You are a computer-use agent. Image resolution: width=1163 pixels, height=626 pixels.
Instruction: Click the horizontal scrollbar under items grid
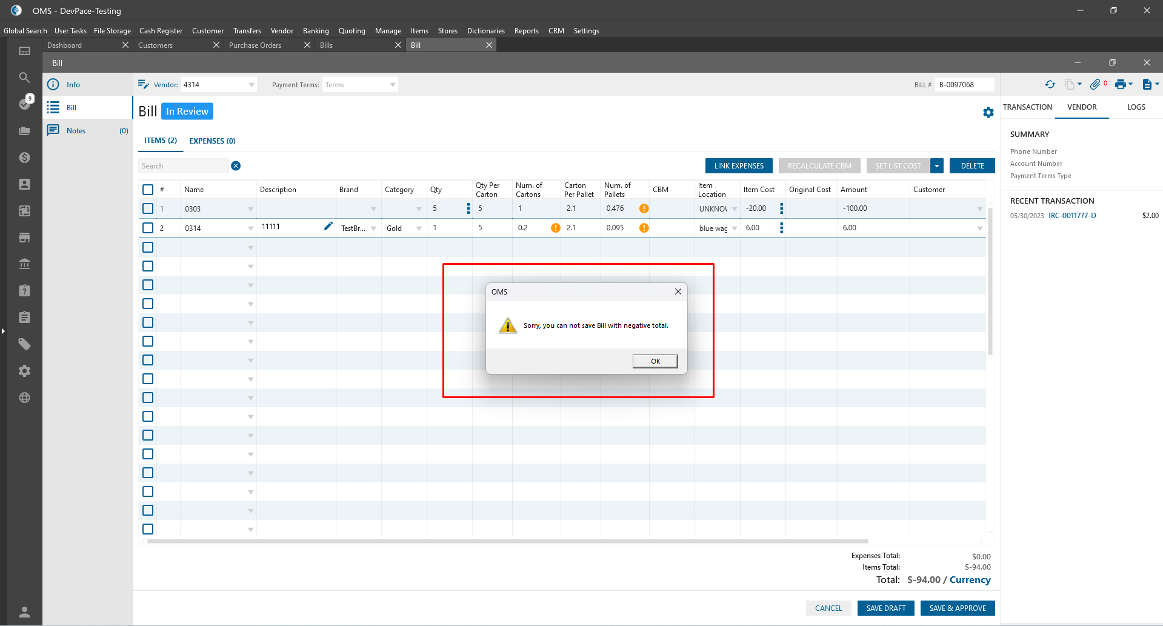point(508,541)
